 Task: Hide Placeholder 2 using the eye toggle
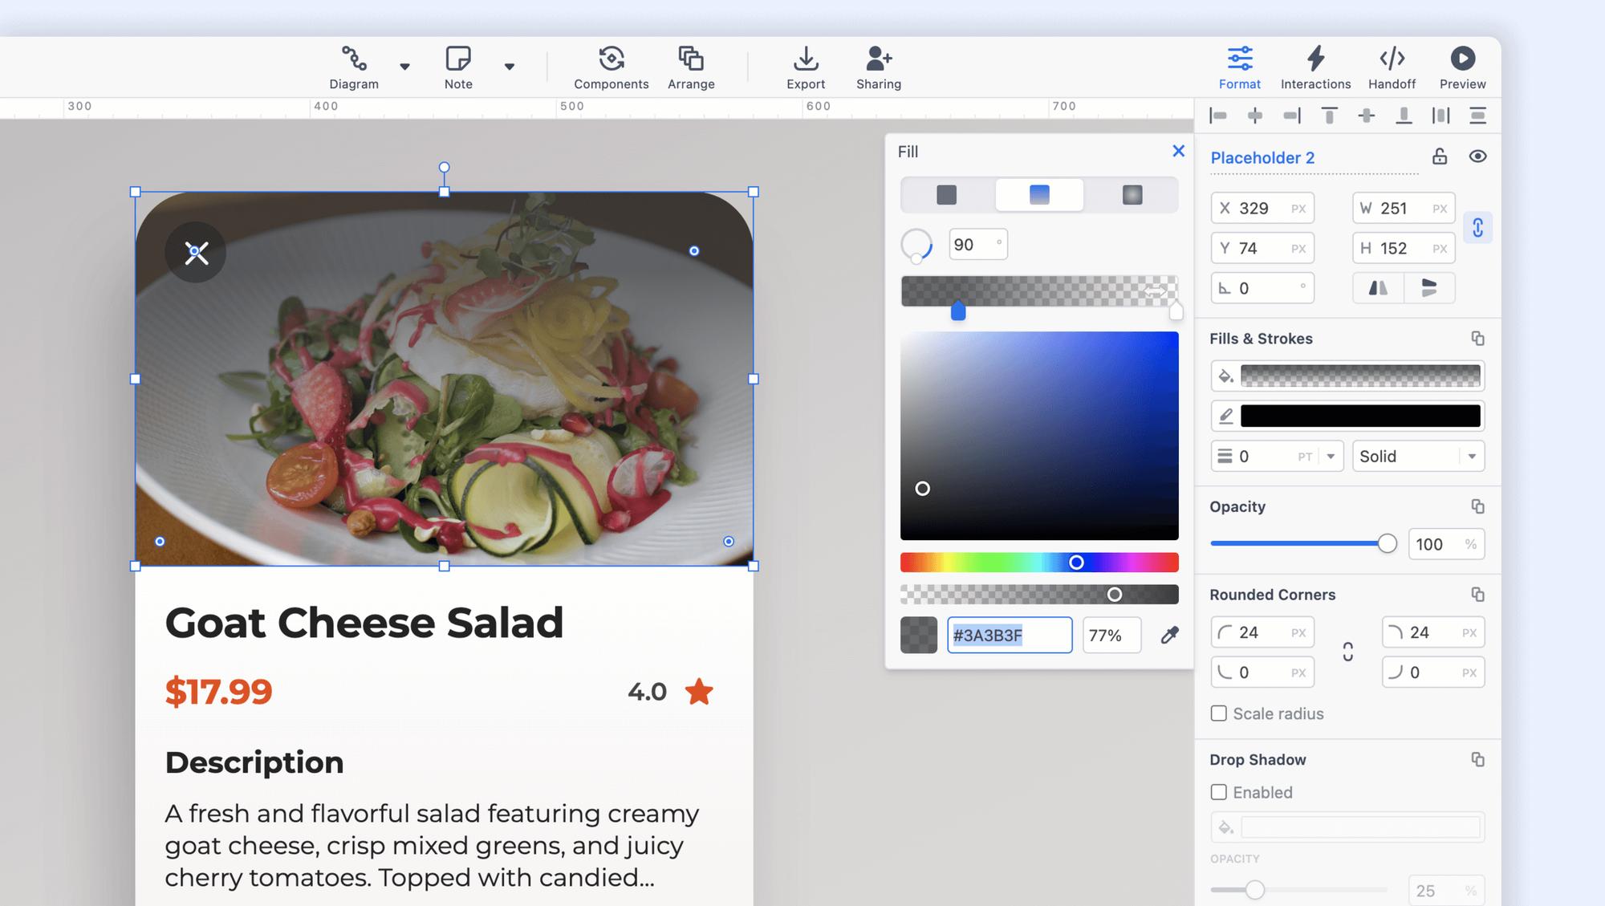click(1479, 156)
